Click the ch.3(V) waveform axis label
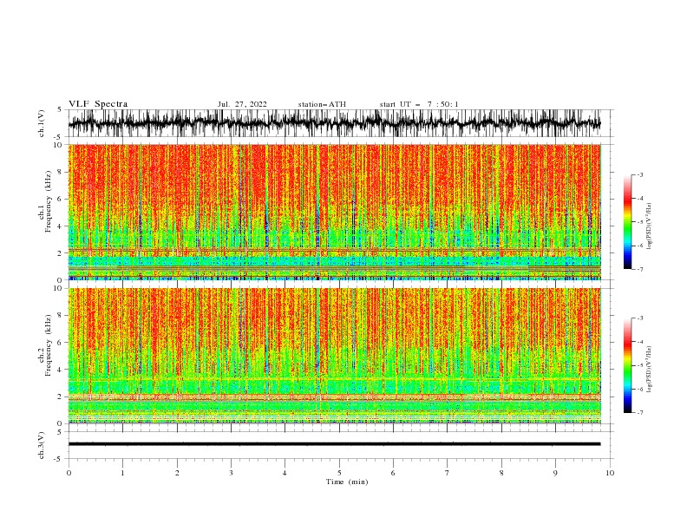Viewport: 687px width, 531px height. click(x=41, y=445)
